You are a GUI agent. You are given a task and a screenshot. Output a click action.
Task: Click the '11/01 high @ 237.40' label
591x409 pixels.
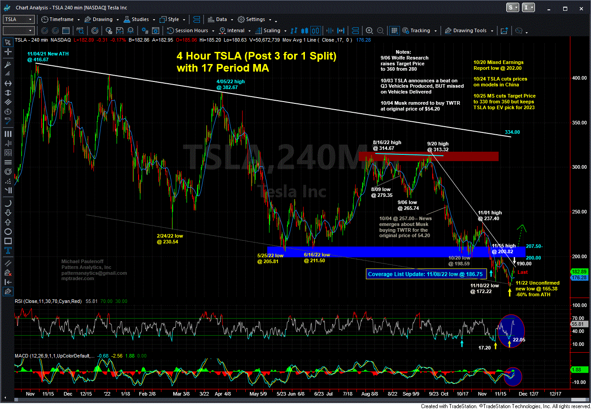click(x=490, y=216)
